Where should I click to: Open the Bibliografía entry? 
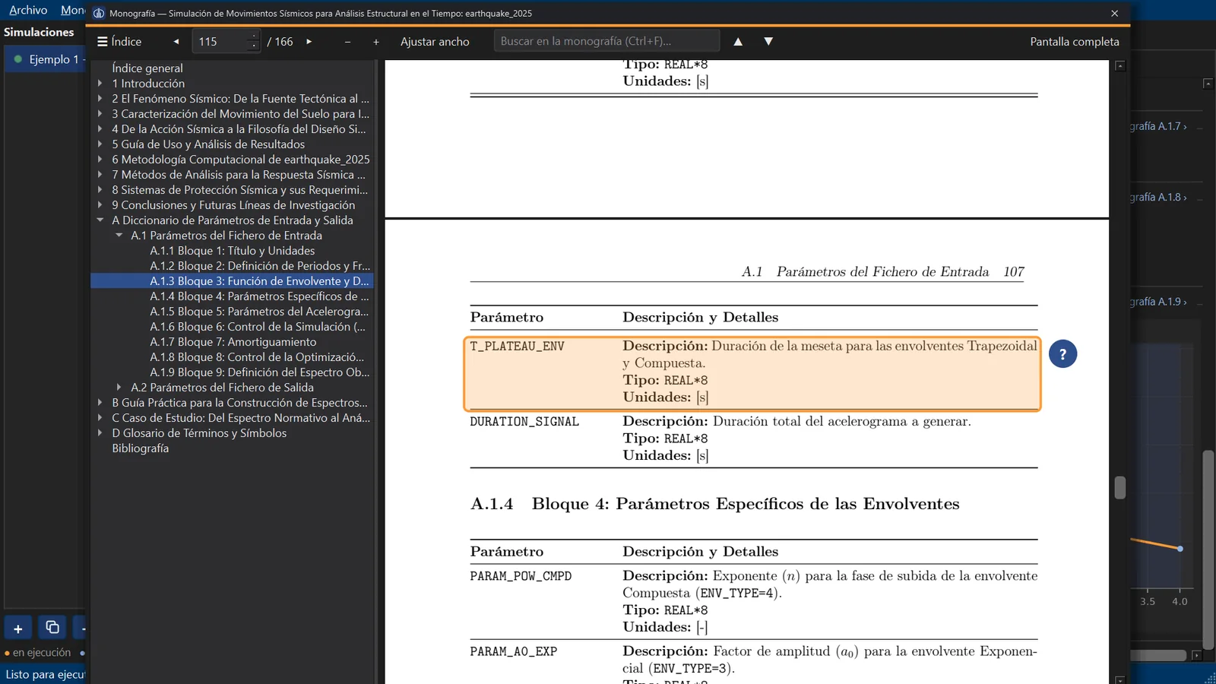tap(141, 448)
